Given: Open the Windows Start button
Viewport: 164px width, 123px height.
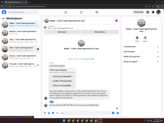Looking at the screenshot, I should coord(64,121).
